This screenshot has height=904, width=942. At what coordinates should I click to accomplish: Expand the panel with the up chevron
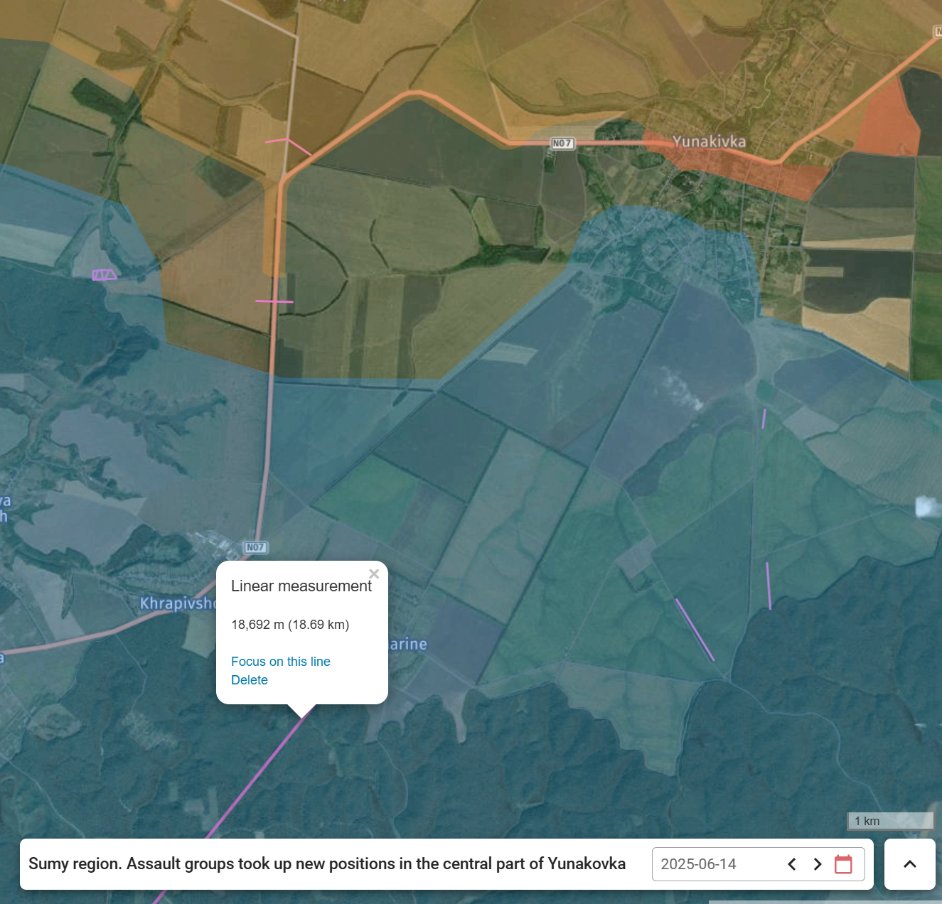[910, 864]
